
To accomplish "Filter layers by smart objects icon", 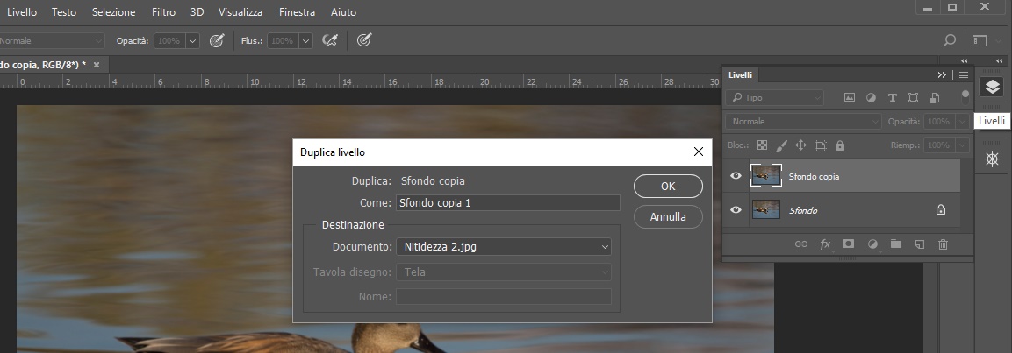I will (x=935, y=98).
